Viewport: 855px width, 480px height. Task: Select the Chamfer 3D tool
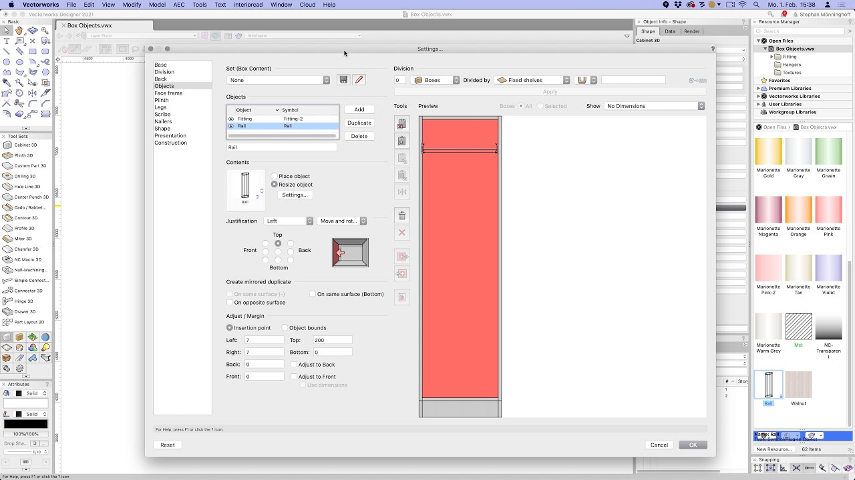click(x=25, y=249)
